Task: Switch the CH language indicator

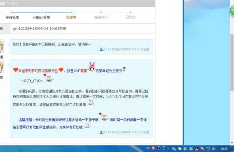Action: tap(148, 148)
